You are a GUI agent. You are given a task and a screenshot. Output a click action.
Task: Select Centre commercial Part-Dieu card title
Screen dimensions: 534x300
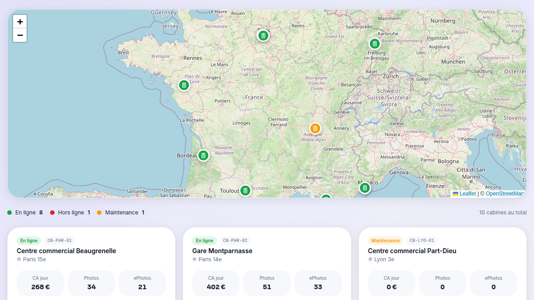pos(412,251)
